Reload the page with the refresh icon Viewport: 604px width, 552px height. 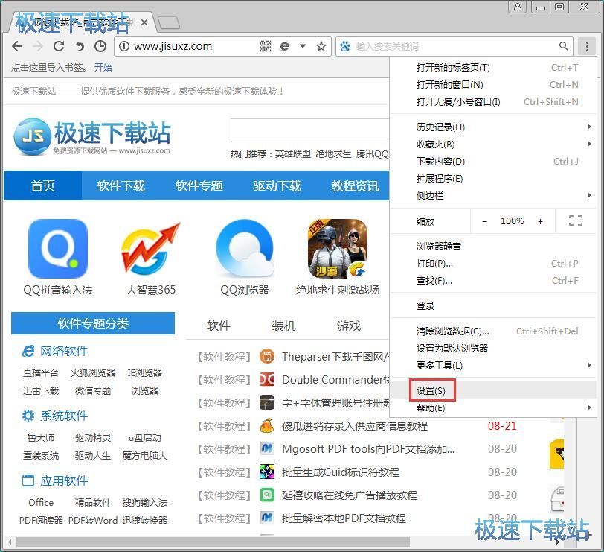point(59,46)
